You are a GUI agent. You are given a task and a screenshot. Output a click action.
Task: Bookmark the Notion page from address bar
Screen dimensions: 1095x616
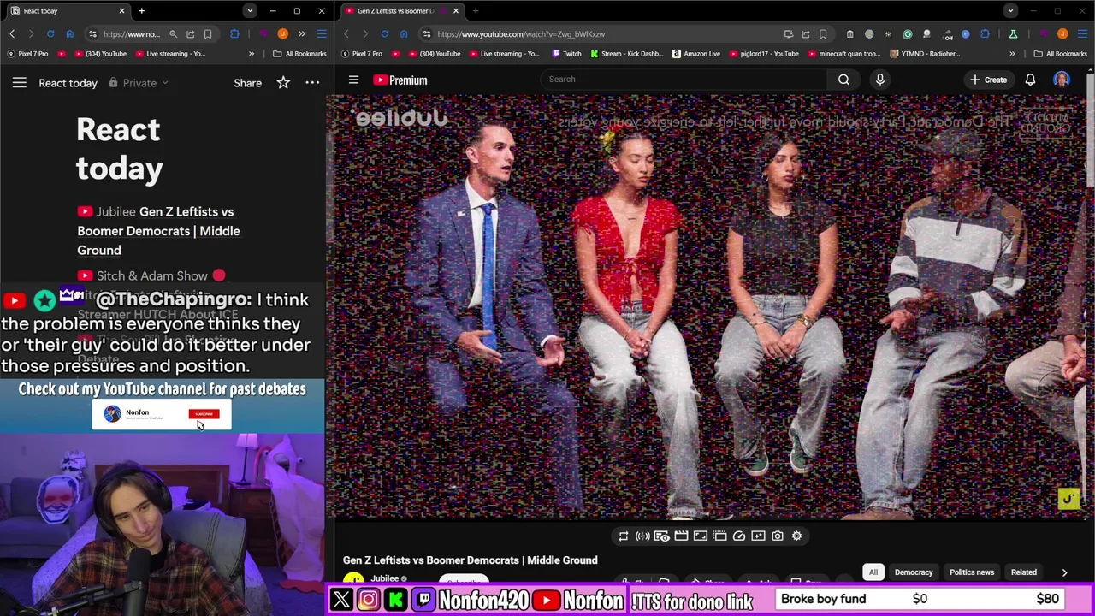pos(208,34)
